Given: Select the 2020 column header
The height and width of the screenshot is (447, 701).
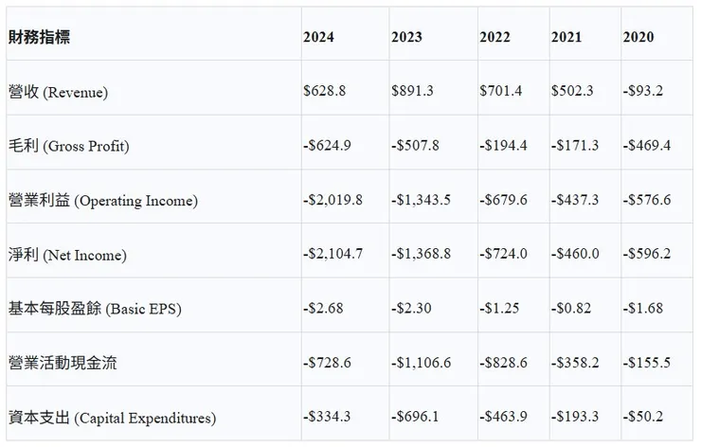Looking at the screenshot, I should (638, 38).
